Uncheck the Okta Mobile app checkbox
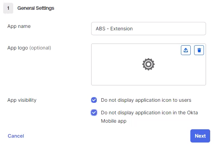The height and width of the screenshot is (146, 214). 94,113
